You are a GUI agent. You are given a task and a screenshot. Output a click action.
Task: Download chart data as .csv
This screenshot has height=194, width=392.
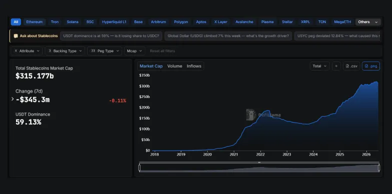351,66
